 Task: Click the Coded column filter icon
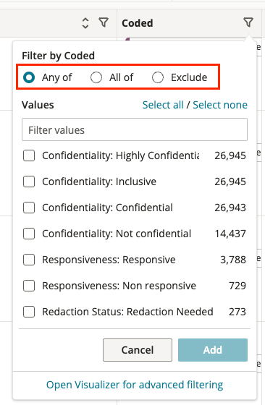(x=248, y=22)
